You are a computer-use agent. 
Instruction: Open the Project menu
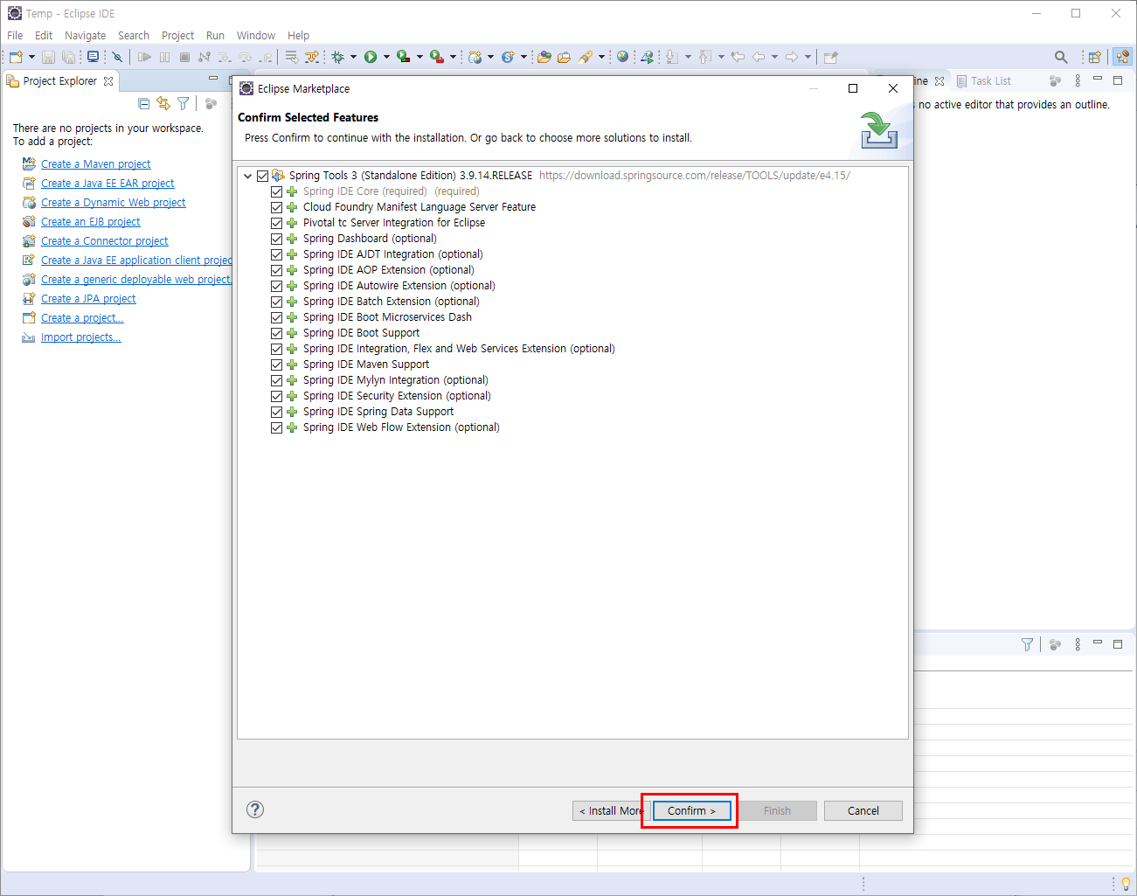tap(177, 35)
